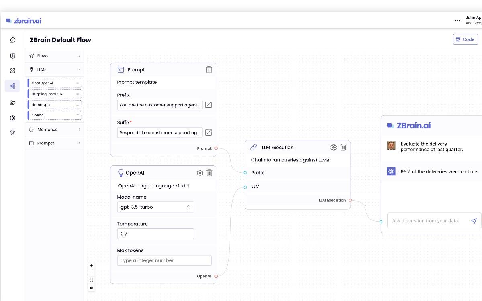The width and height of the screenshot is (482, 301).
Task: Open the Model name dropdown showing gpt-3.5-turbo
Action: click(x=155, y=207)
